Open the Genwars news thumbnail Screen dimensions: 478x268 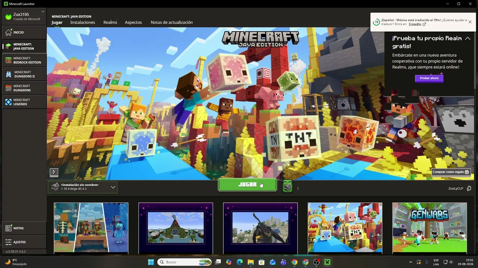[429, 228]
